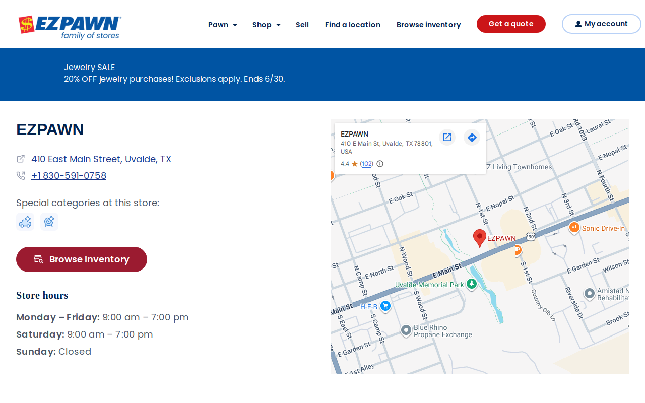Click the external link icon beside the address

21,159
